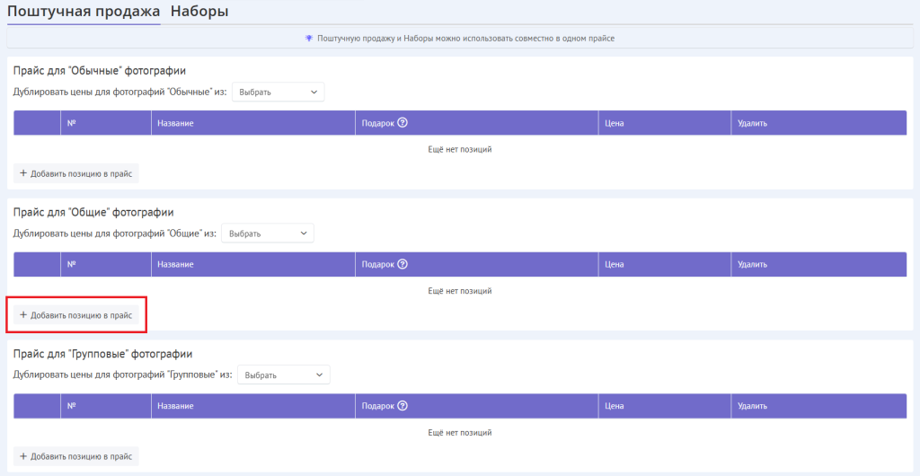Click "Название" column header in "Обычные" table
Screen dimensions: 920x476
[175, 123]
